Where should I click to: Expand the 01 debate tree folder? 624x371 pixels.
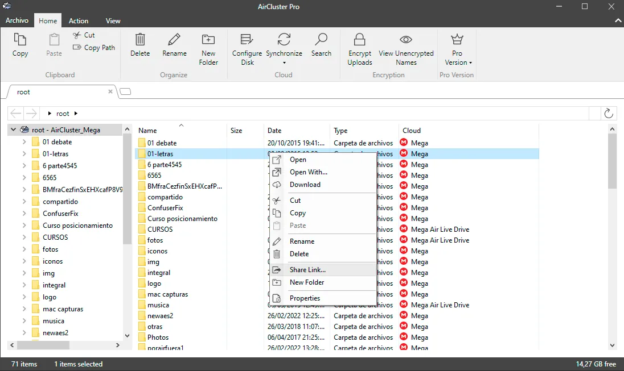point(24,142)
